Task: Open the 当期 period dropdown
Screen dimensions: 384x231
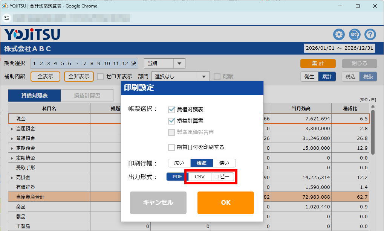Action: (x=179, y=64)
